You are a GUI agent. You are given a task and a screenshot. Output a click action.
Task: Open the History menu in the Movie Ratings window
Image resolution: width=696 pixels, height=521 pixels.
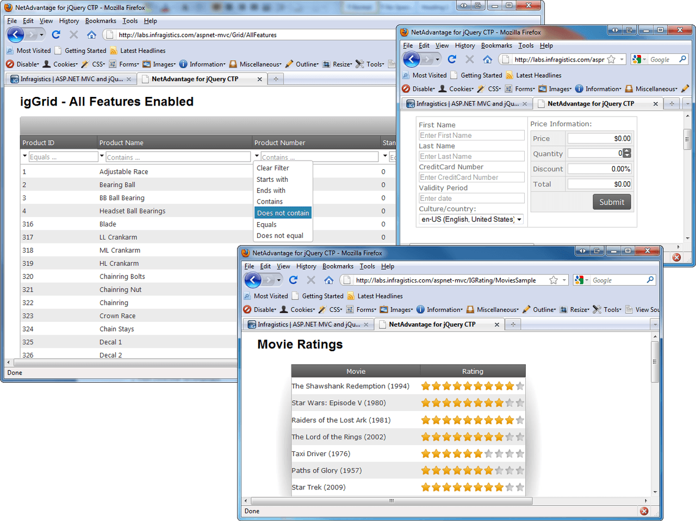[x=306, y=266]
